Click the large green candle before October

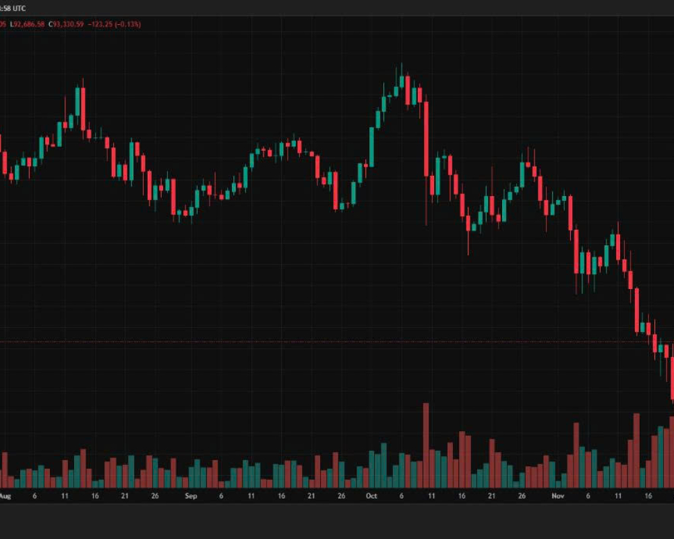coord(371,146)
